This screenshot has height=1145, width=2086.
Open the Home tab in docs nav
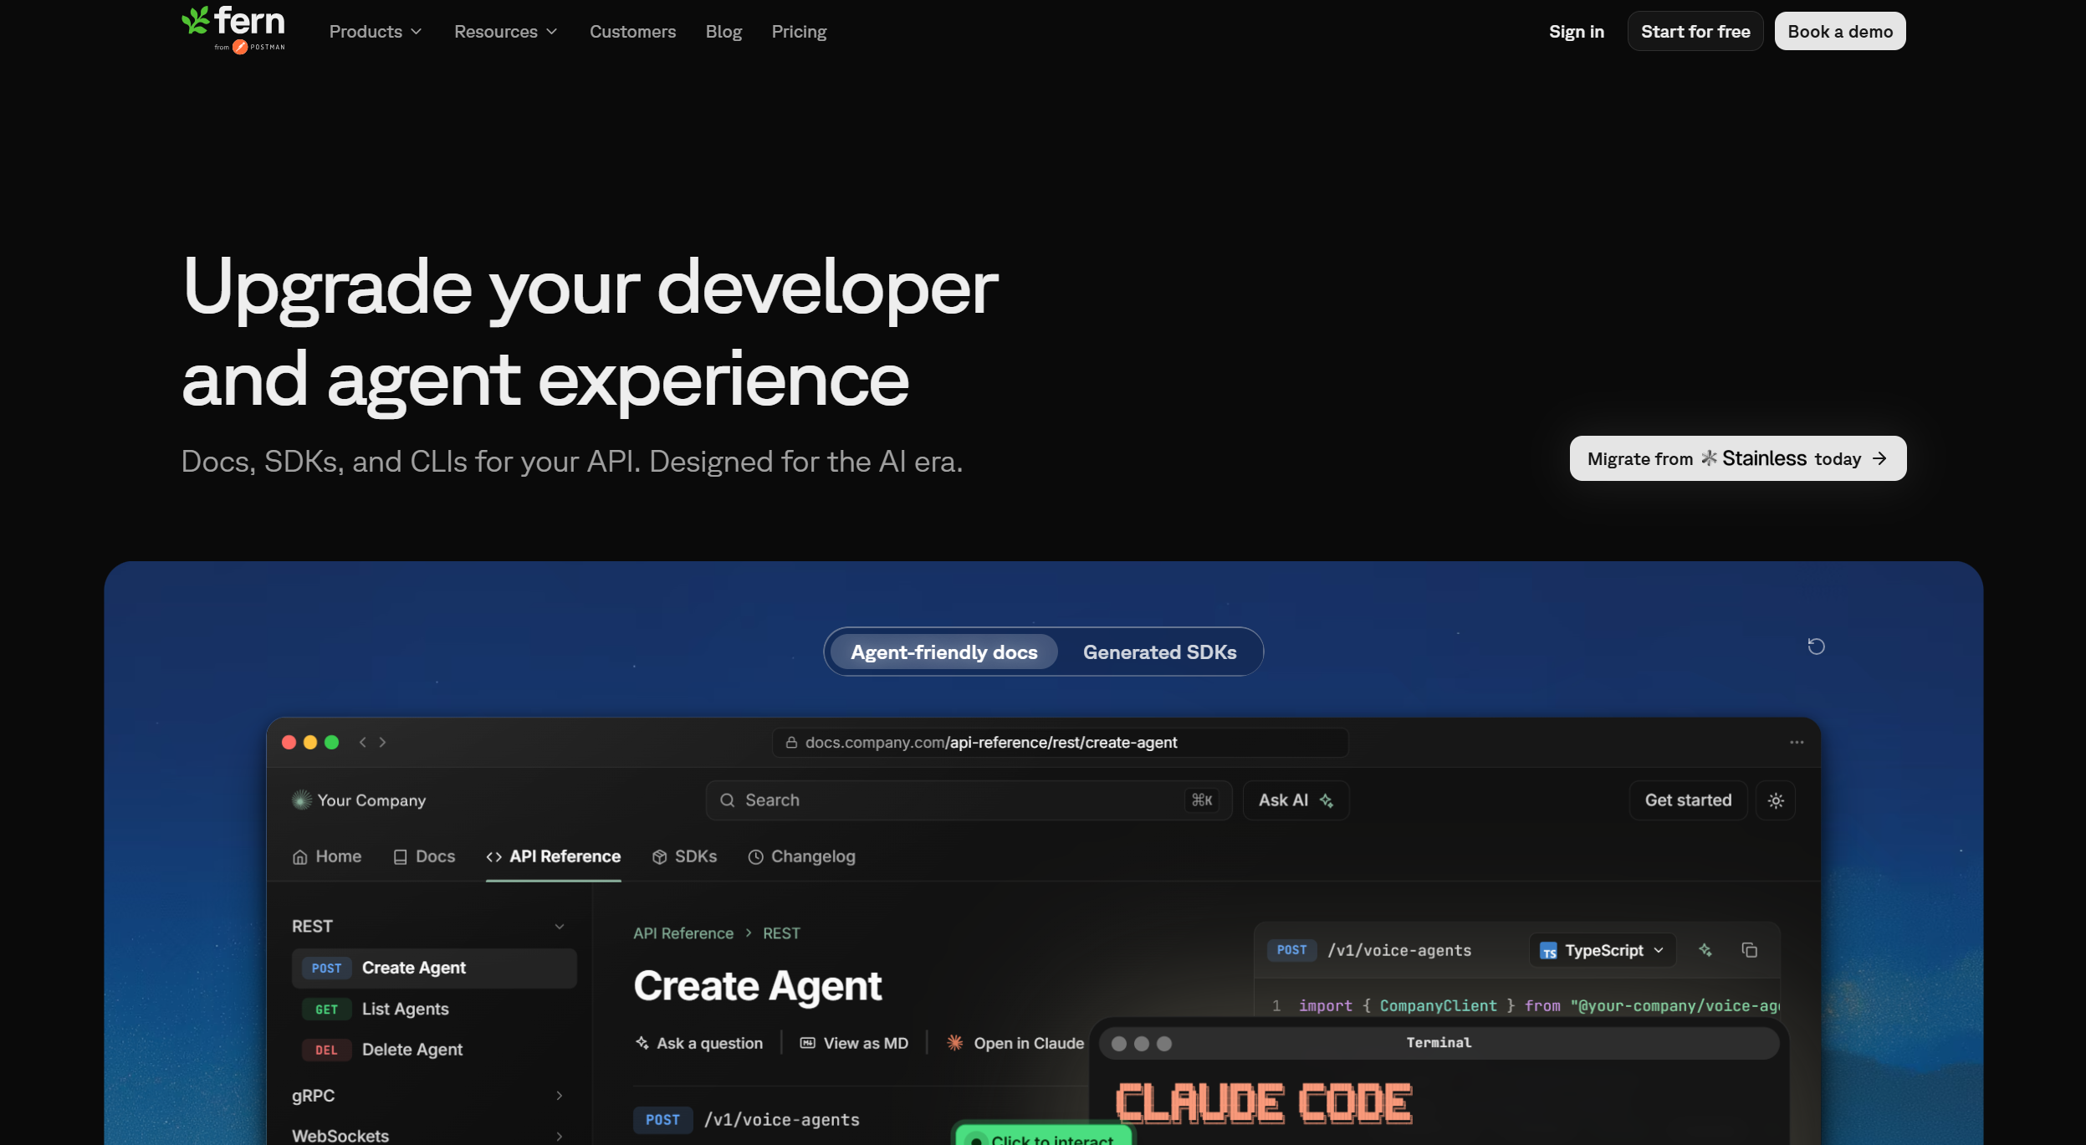[327, 856]
